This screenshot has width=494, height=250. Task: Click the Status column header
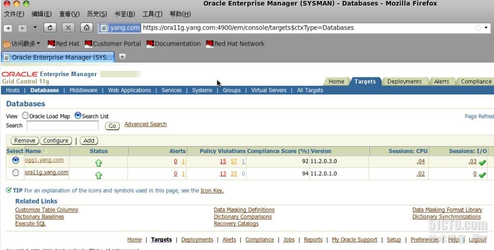(x=99, y=151)
